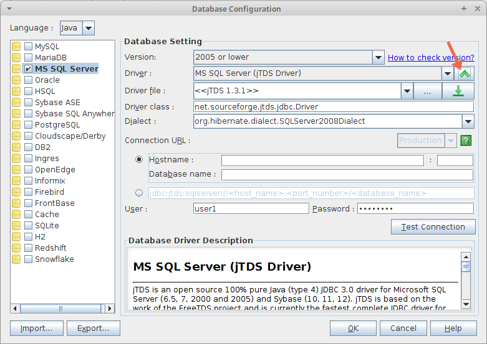487x344 pixels.
Task: Click the green download driver file icon
Action: pos(458,91)
